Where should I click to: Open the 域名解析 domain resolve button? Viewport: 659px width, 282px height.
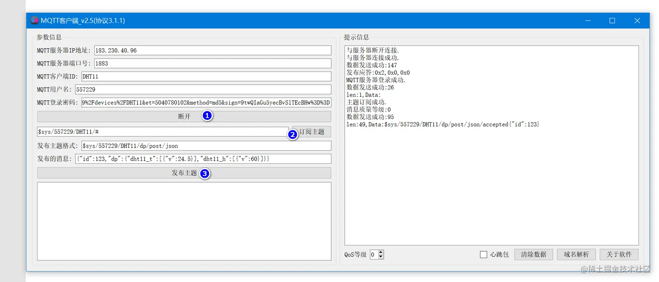click(576, 255)
